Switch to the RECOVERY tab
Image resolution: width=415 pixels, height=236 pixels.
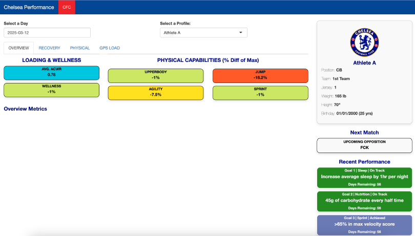click(50, 48)
